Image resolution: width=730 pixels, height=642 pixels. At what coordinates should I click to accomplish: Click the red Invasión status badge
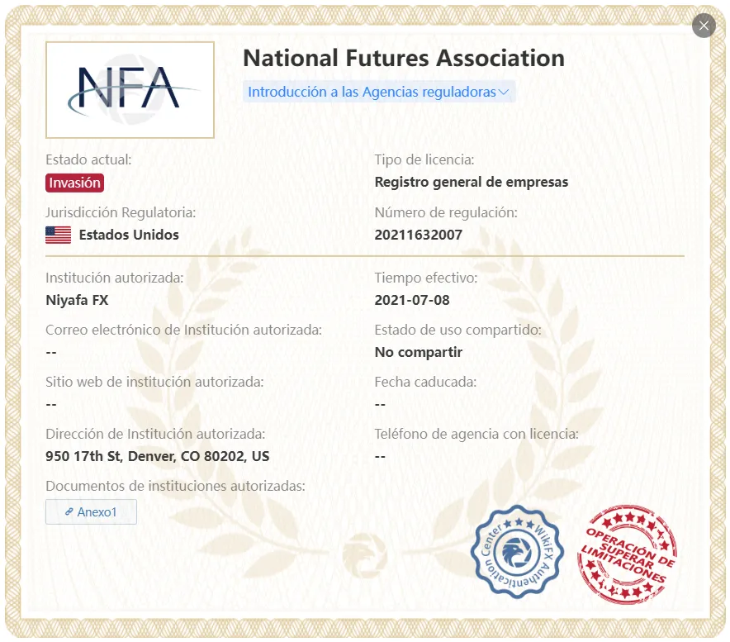tap(74, 183)
